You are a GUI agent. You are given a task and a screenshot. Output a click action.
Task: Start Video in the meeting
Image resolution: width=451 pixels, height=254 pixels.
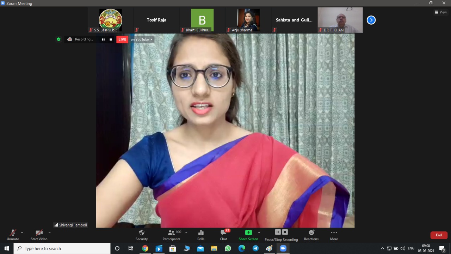(39, 235)
